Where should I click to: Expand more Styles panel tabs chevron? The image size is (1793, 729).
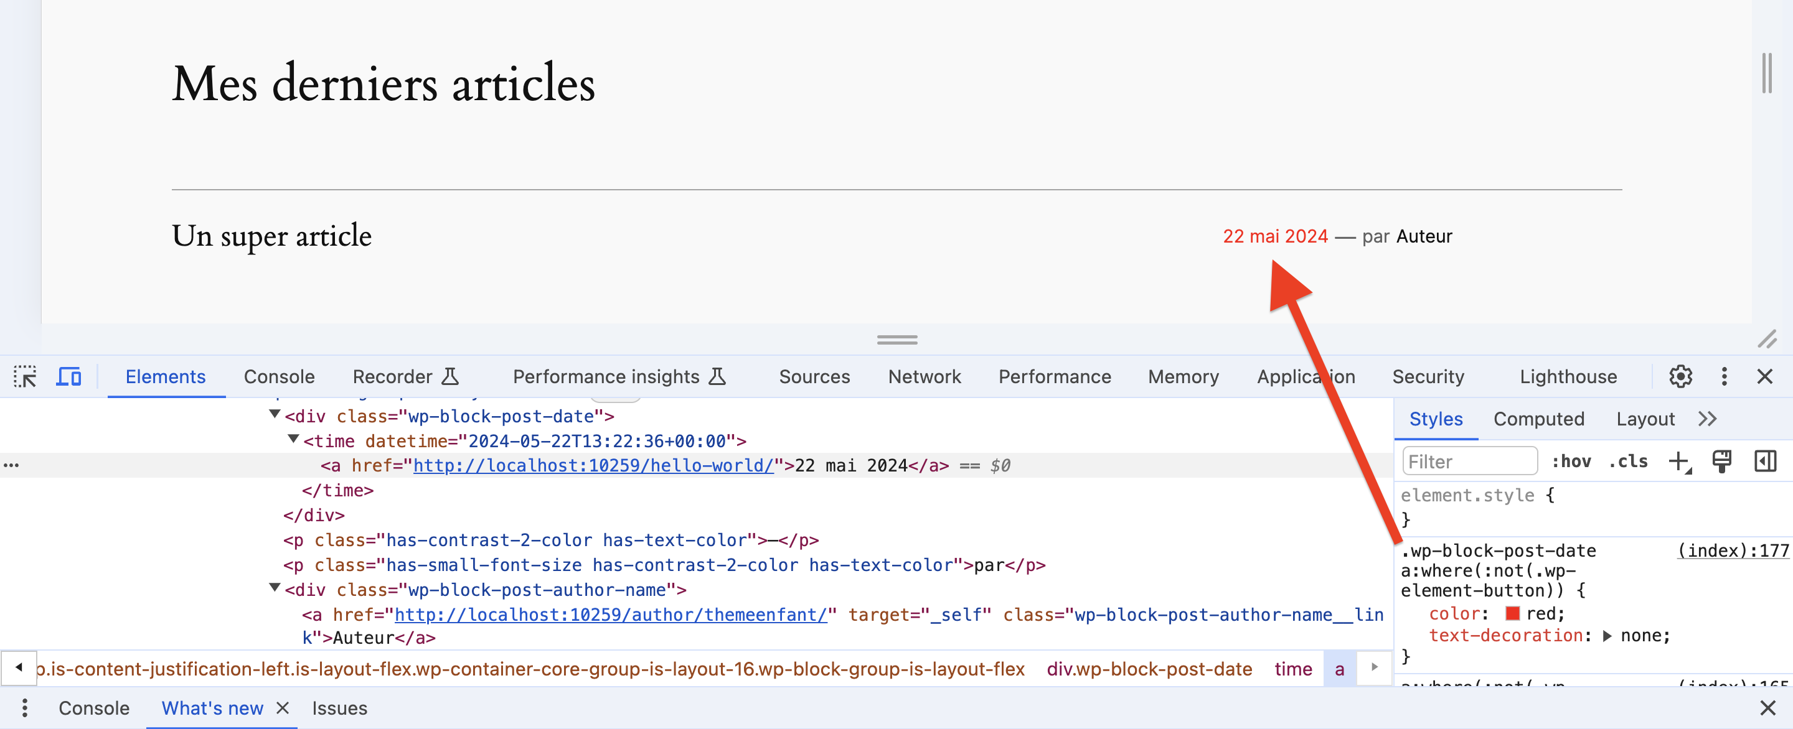coord(1707,418)
